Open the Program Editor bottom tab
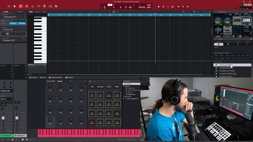 pos(55,78)
